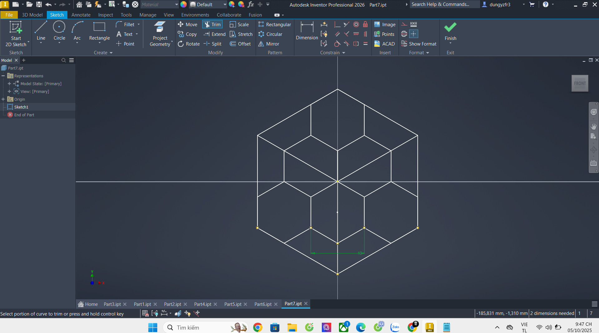The height and width of the screenshot is (333, 599).
Task: Click the FRONT face of ViewCube
Action: point(580,83)
